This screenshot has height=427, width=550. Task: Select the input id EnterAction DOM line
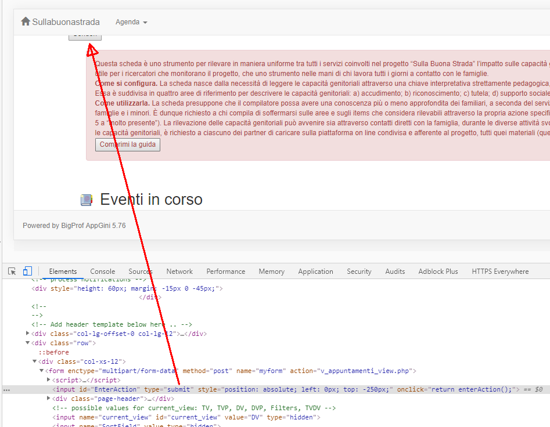[276, 389]
